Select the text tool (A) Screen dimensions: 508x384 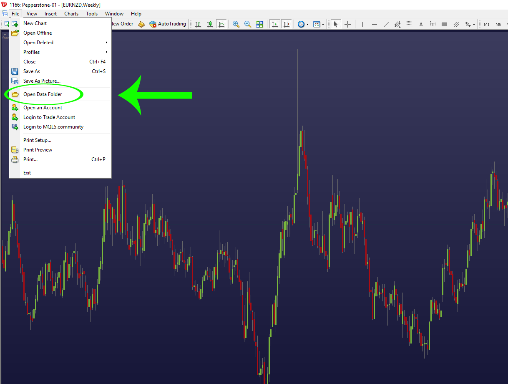point(421,24)
